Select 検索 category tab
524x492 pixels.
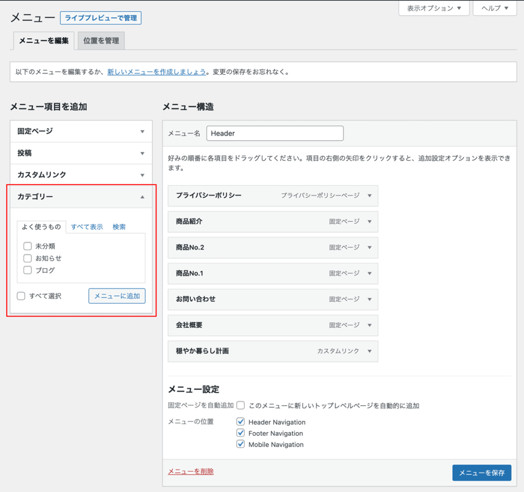point(119,227)
